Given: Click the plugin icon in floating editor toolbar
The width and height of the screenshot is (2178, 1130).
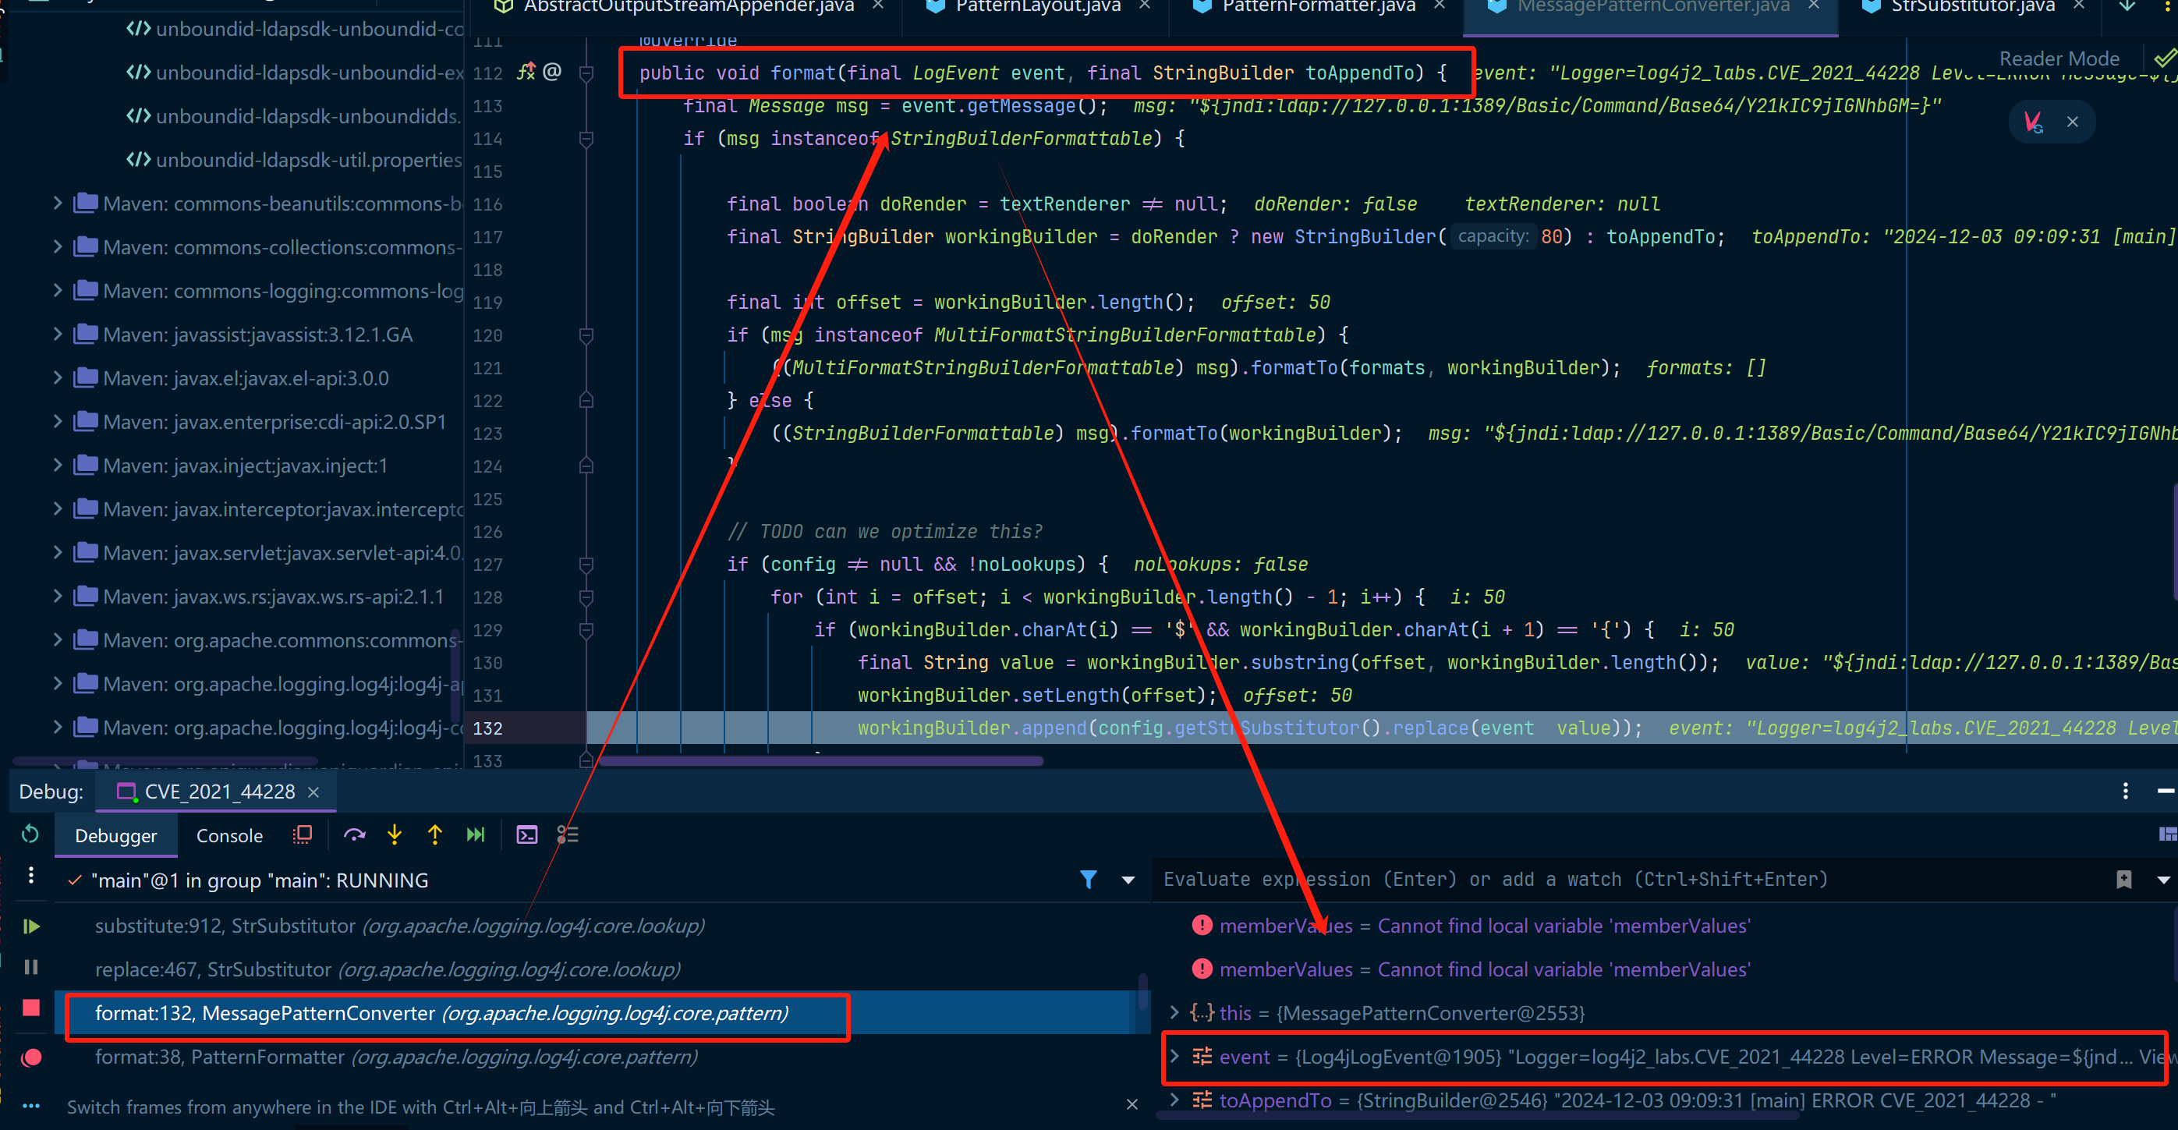Looking at the screenshot, I should [2034, 122].
